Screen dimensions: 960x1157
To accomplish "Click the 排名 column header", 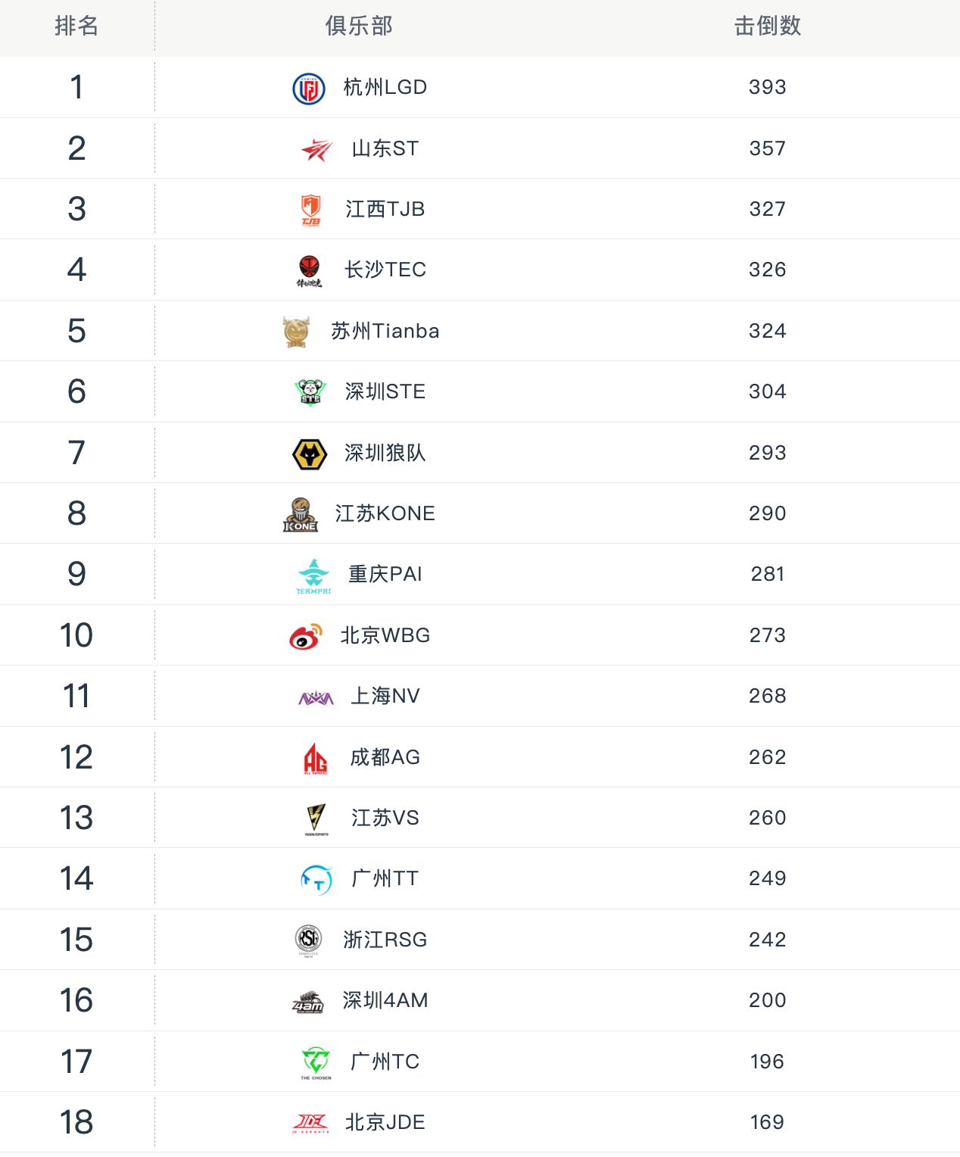I will click(x=76, y=27).
